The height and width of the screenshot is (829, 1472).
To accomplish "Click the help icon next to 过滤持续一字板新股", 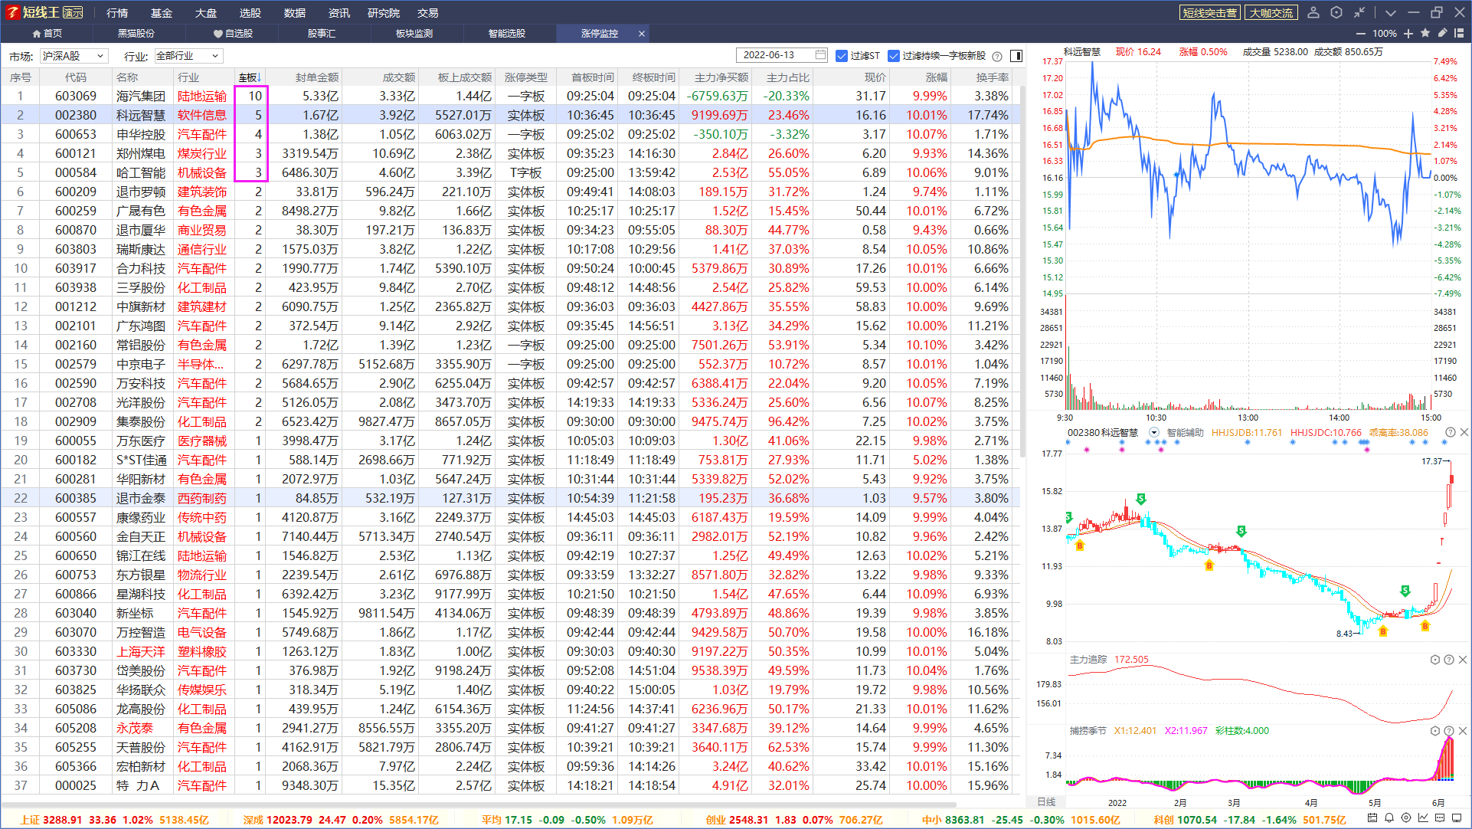I will coord(997,56).
